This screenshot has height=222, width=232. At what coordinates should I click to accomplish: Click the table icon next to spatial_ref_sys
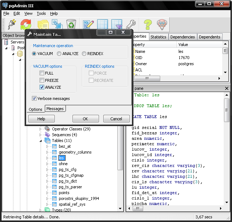pos(54,204)
